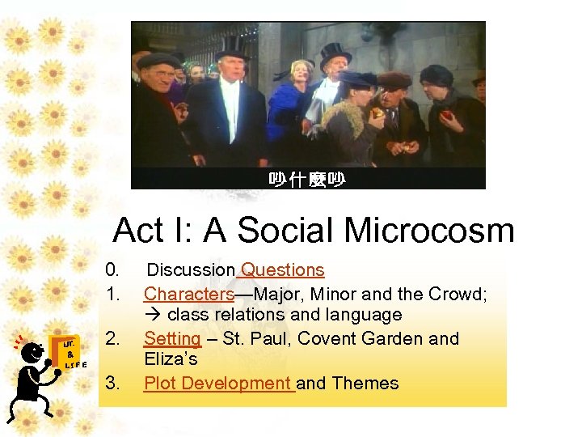The width and height of the screenshot is (582, 437).
Task: Open the Discussion Questions link
Action: coord(282,270)
